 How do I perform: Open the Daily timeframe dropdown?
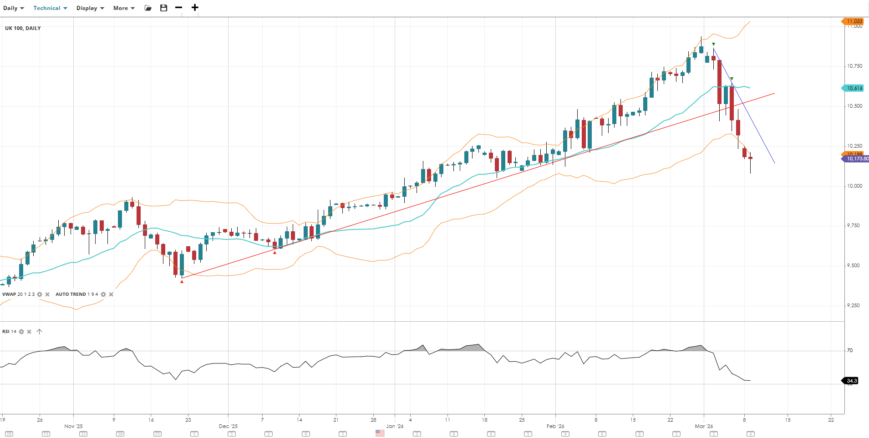click(x=13, y=8)
